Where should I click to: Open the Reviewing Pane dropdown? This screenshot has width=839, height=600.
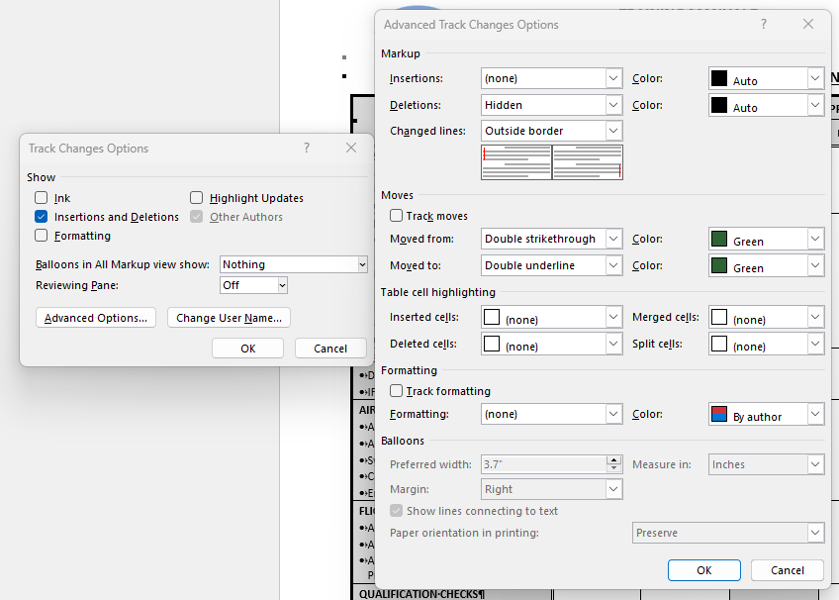(x=253, y=285)
